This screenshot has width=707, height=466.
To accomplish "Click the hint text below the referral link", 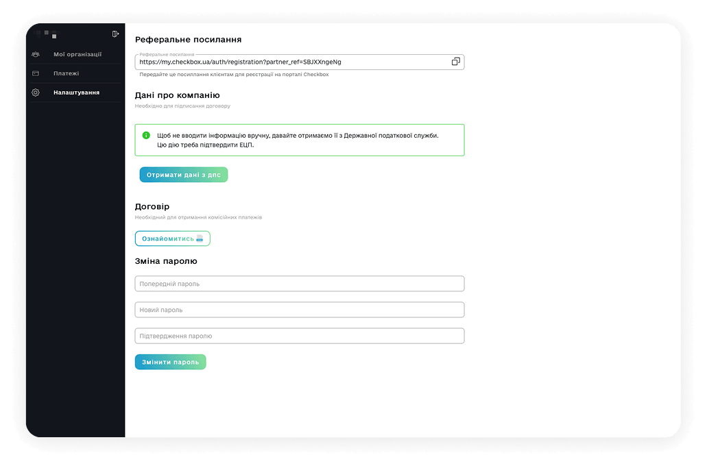I will (234, 75).
